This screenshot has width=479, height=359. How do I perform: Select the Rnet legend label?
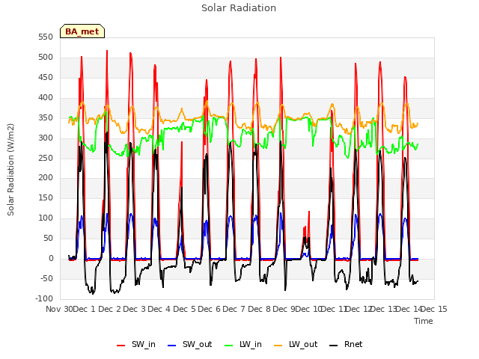coord(353,344)
